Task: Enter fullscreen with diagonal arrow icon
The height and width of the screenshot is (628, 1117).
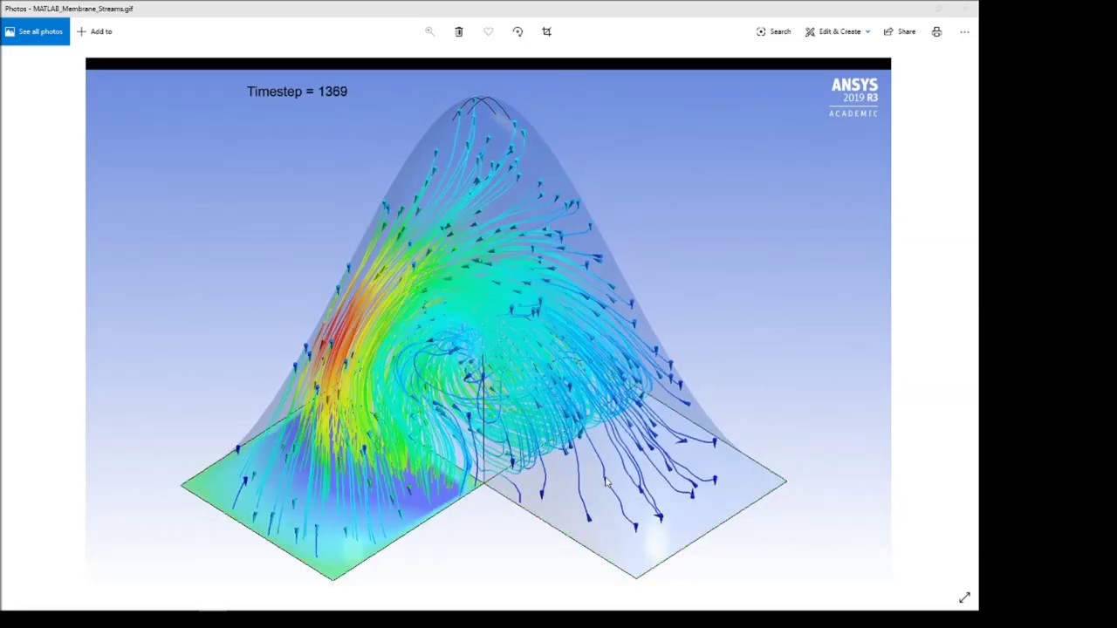Action: (x=964, y=597)
